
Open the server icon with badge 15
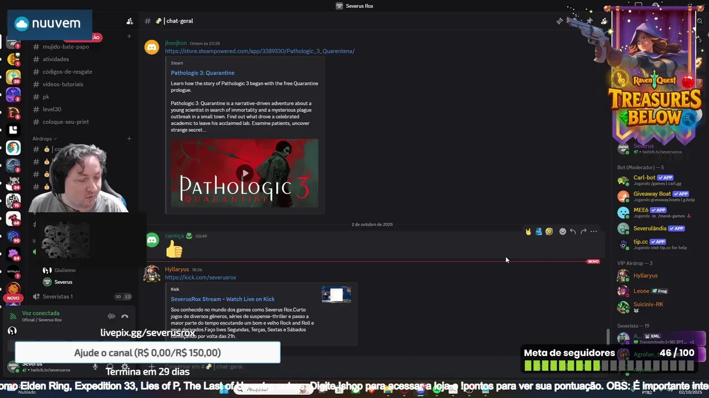(13, 201)
